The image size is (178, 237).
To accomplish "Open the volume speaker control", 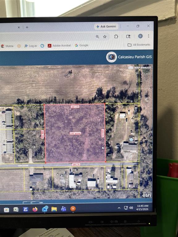I will coord(131,208).
